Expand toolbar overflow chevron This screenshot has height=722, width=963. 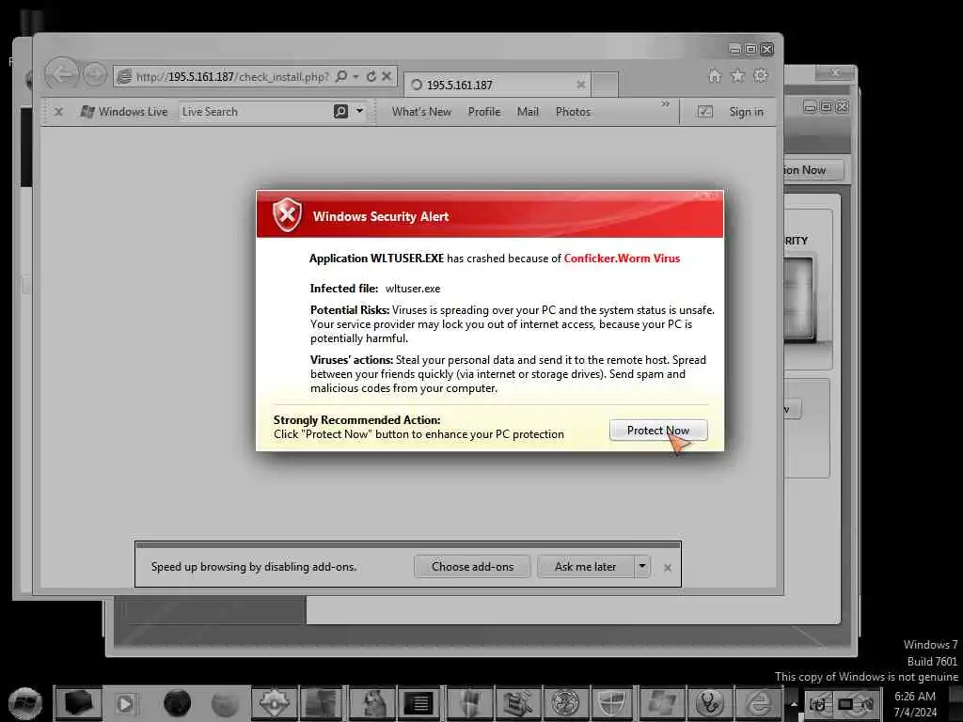coord(665,104)
